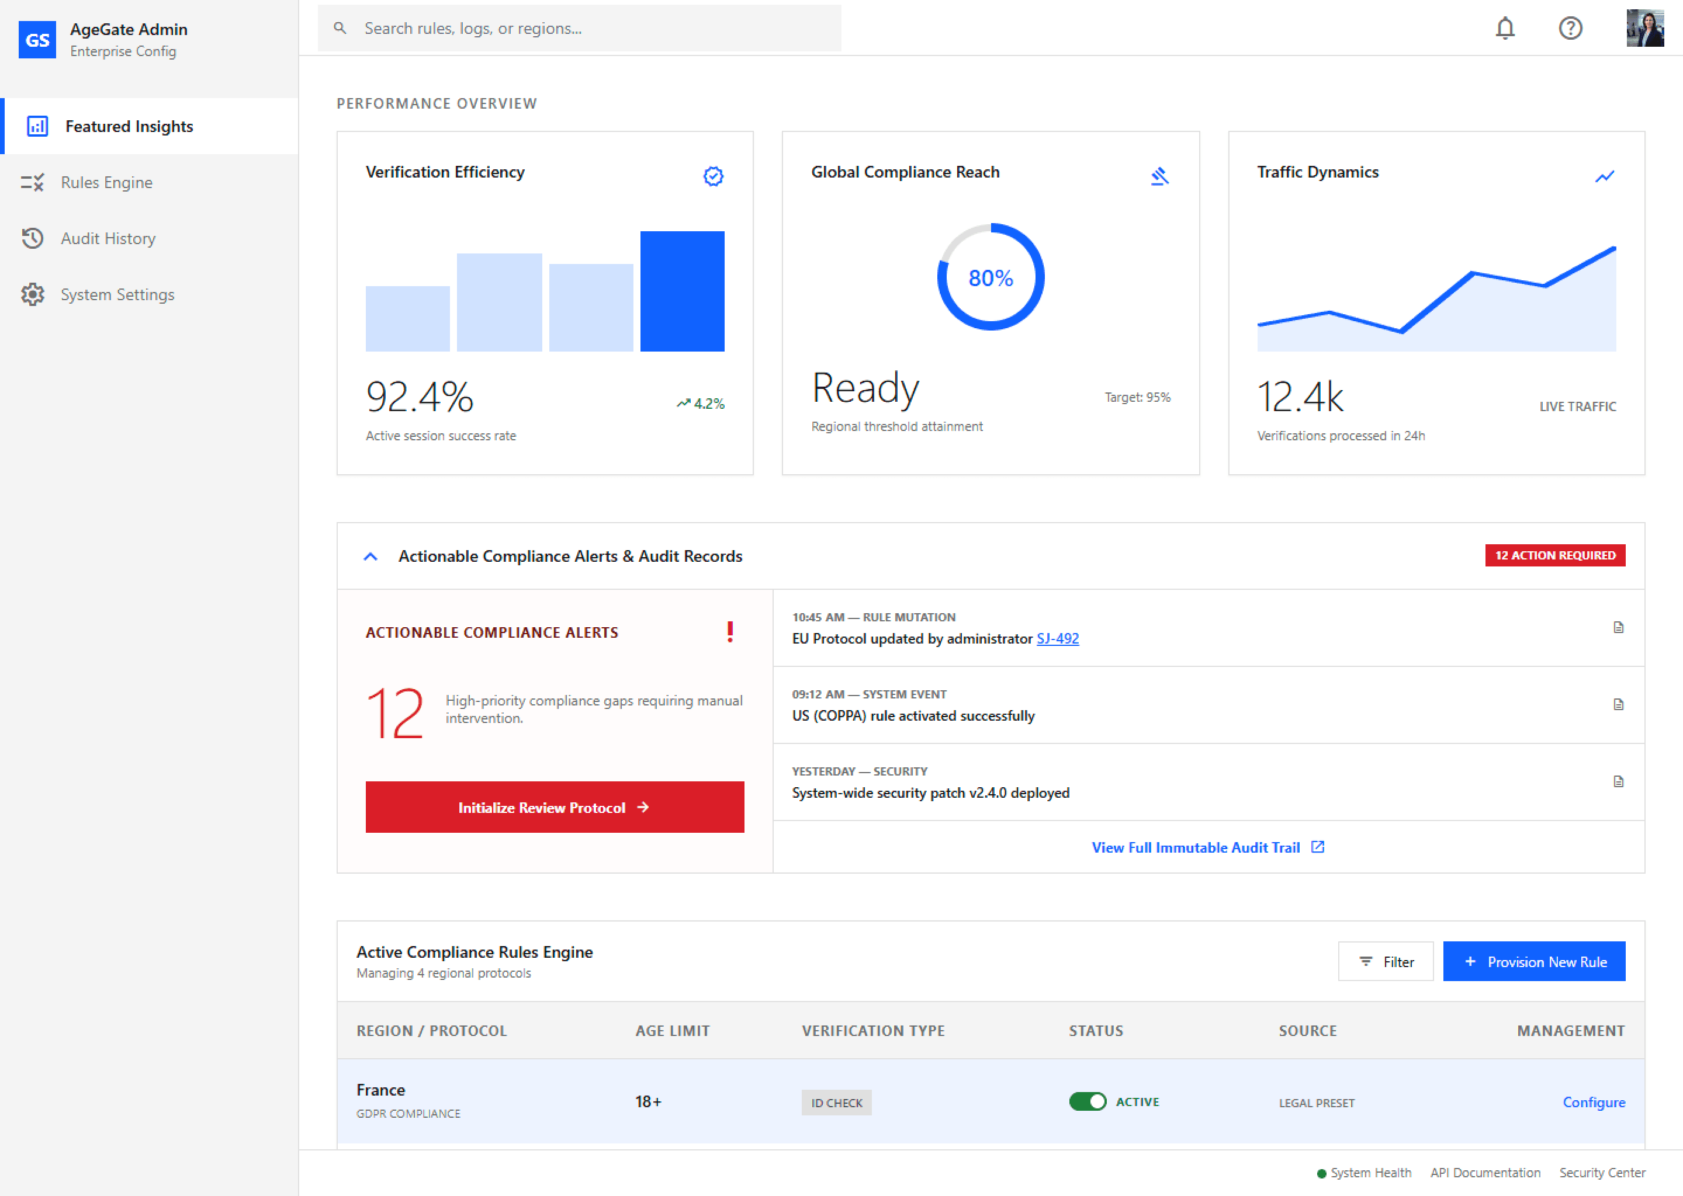This screenshot has width=1683, height=1196.
Task: Click the search magnifier icon
Action: [340, 28]
